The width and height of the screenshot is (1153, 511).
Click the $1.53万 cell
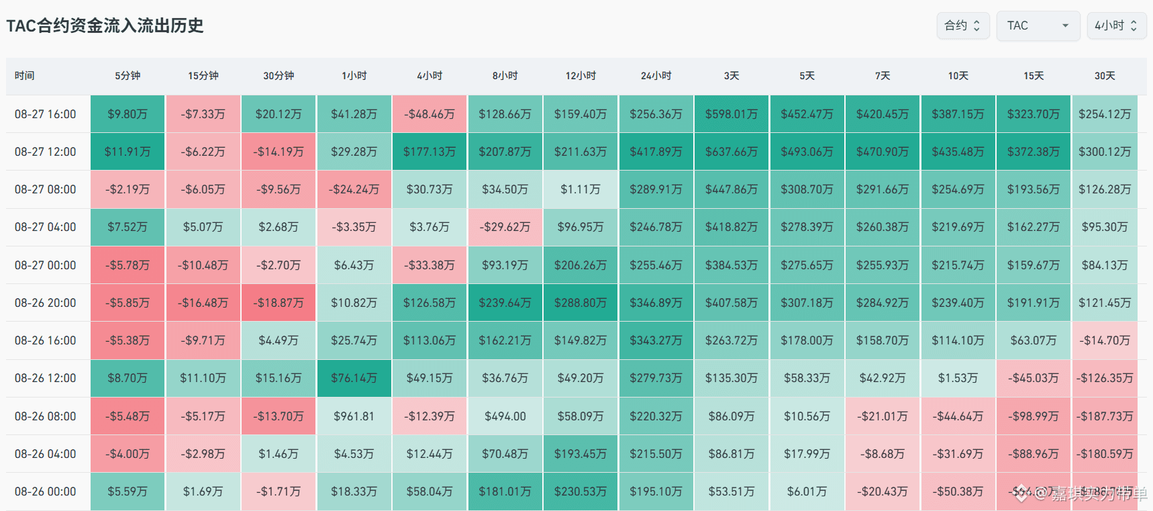tap(958, 378)
